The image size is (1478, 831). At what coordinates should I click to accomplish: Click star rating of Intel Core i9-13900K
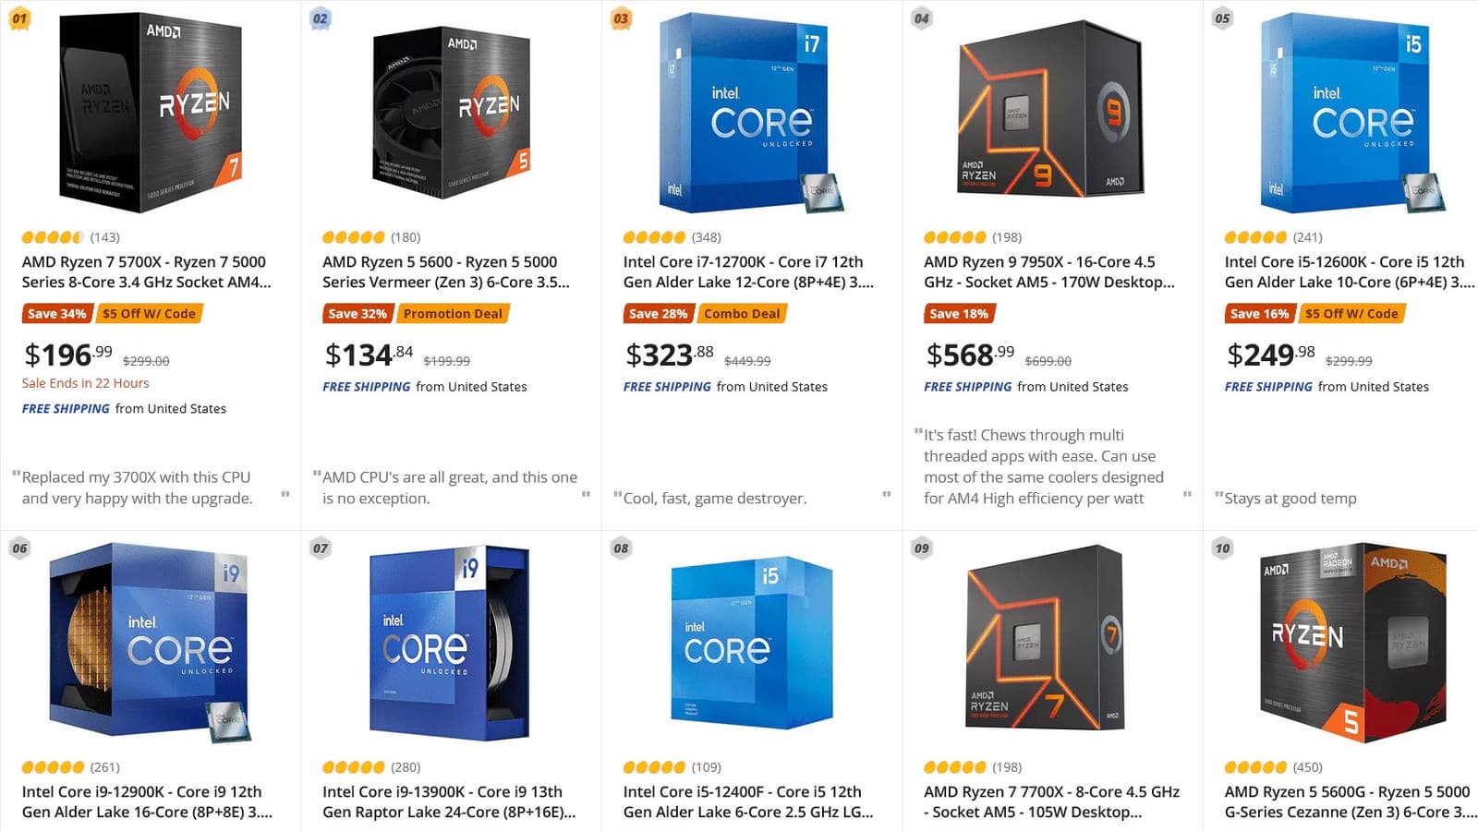click(353, 767)
